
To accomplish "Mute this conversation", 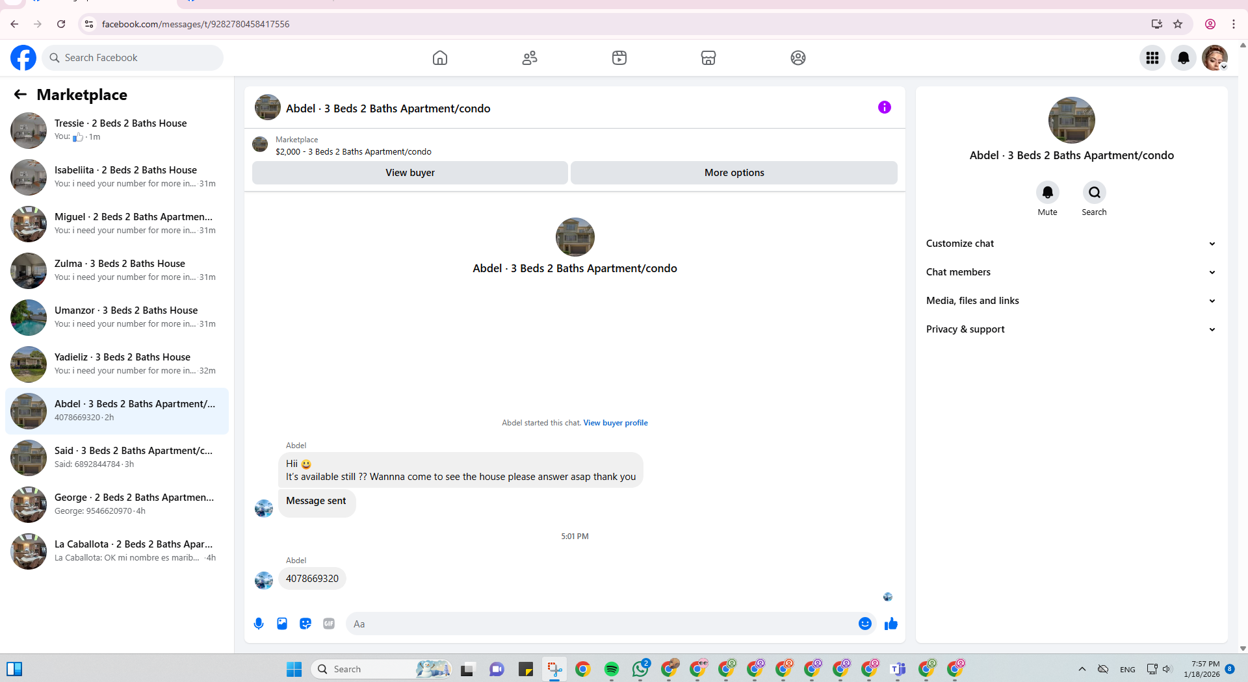I will 1047,192.
